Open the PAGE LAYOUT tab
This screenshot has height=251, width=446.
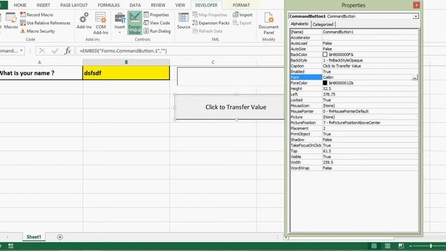click(x=74, y=5)
